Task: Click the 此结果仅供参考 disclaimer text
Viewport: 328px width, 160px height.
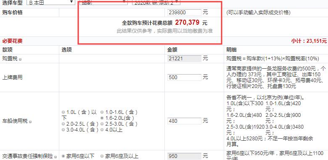Action: [x=164, y=31]
